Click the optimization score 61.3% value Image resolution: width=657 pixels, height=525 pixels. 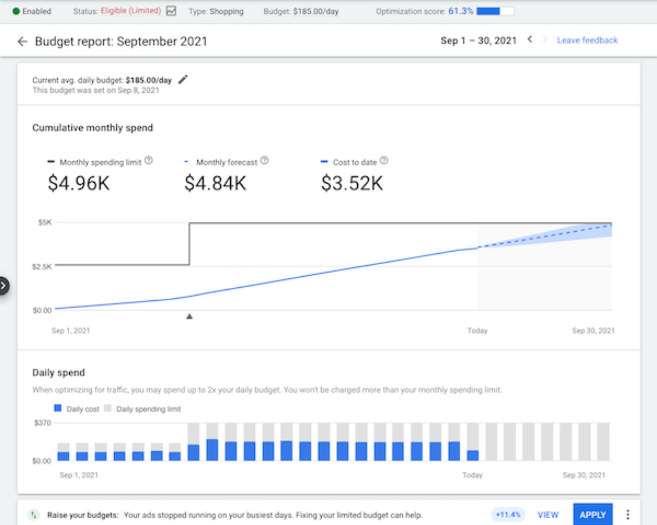point(460,11)
